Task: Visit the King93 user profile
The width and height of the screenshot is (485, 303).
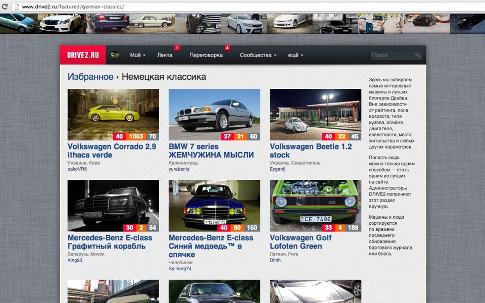Action: point(75,261)
